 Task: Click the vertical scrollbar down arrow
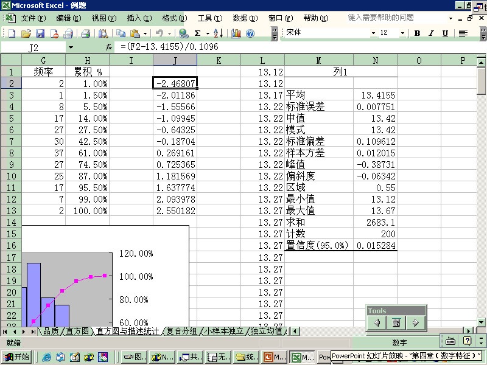click(481, 322)
